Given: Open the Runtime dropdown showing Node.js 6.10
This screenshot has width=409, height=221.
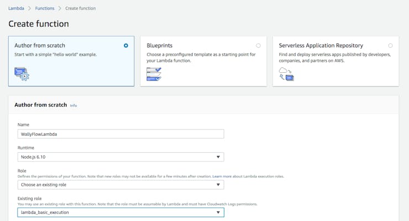Looking at the screenshot, I should 121,157.
